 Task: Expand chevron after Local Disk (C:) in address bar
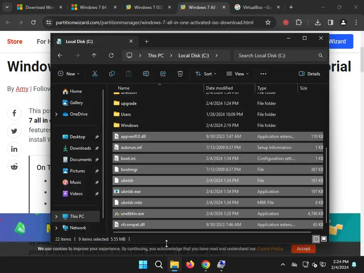tap(216, 55)
